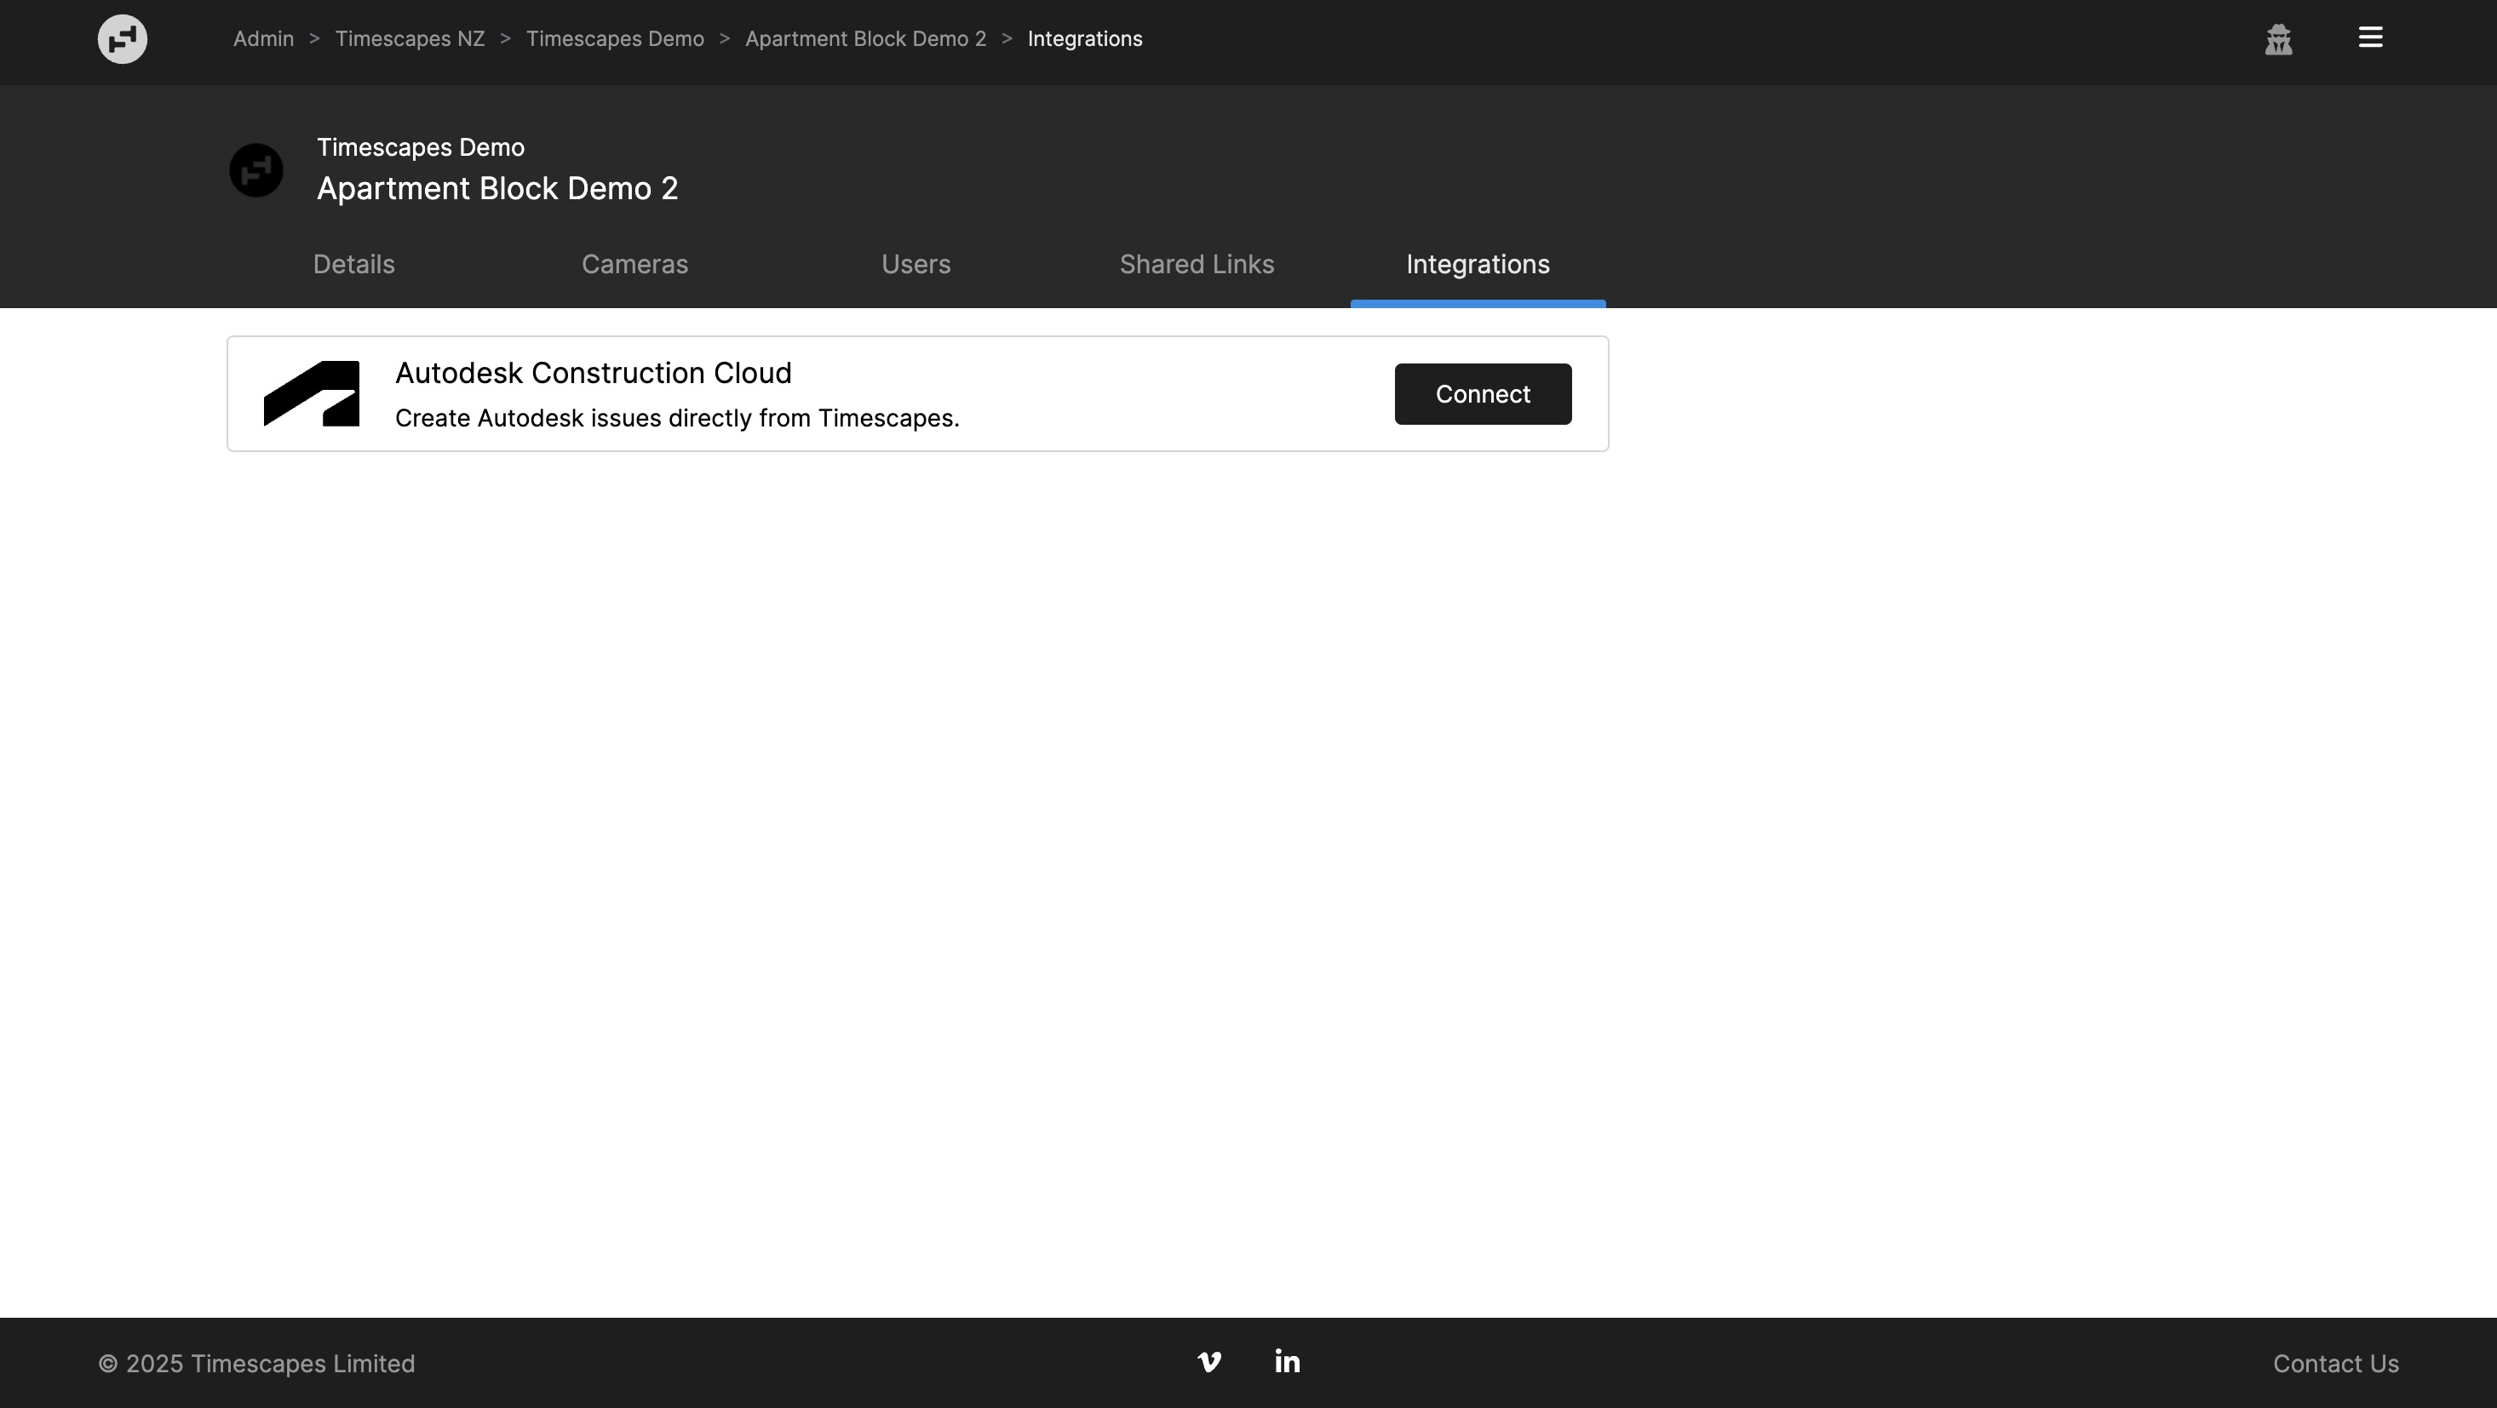2497x1408 pixels.
Task: Click the impersonate user spy icon
Action: [2278, 40]
